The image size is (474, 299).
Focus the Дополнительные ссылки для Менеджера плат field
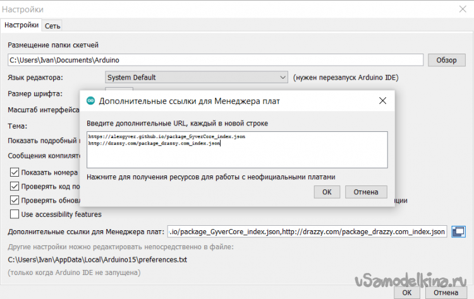coord(307,232)
